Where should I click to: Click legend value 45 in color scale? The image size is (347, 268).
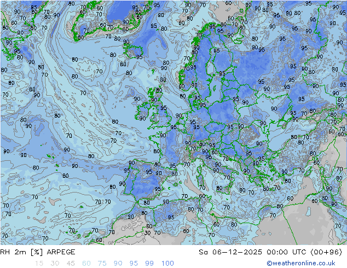(x=71, y=263)
